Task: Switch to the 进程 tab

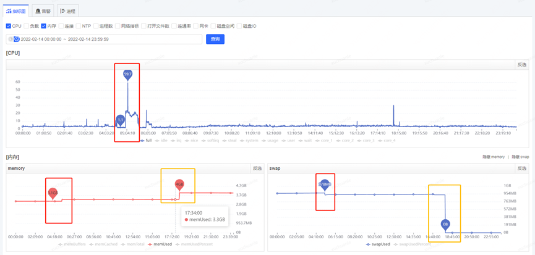Action: [x=68, y=11]
